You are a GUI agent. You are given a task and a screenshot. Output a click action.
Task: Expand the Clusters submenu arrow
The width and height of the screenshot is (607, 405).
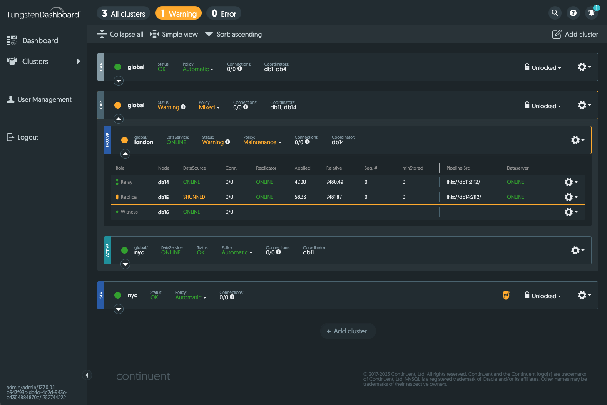click(78, 61)
